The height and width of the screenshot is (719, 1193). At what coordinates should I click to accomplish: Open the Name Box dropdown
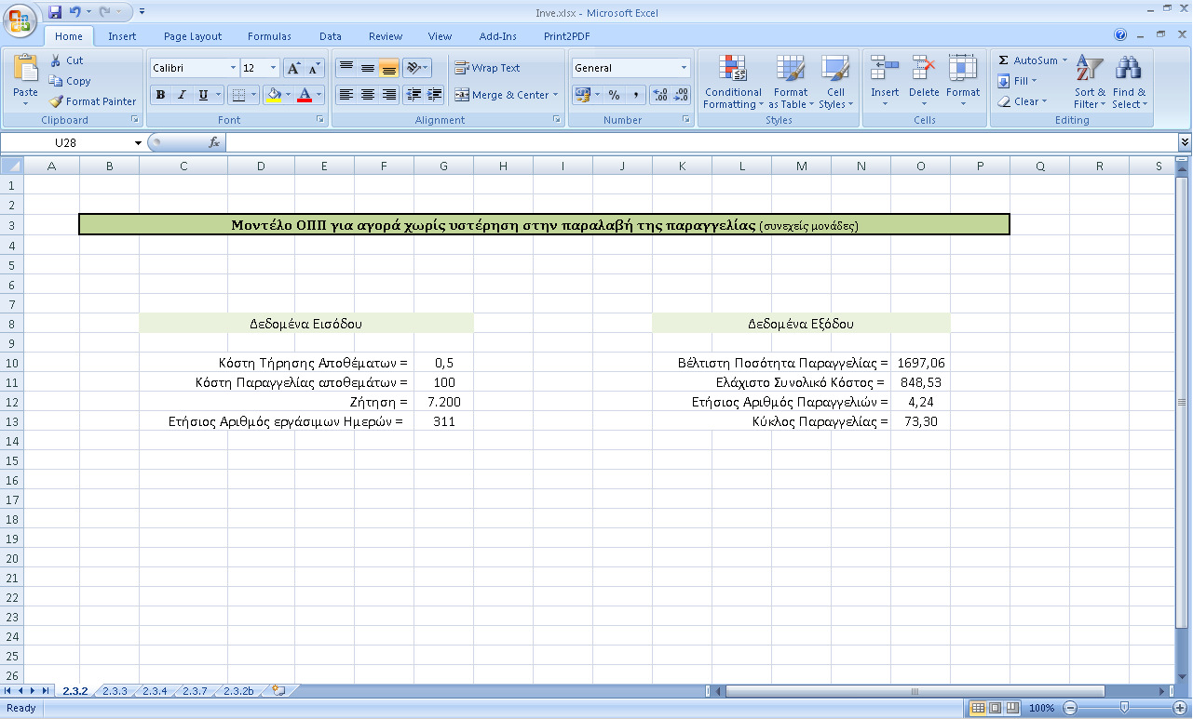pos(138,142)
